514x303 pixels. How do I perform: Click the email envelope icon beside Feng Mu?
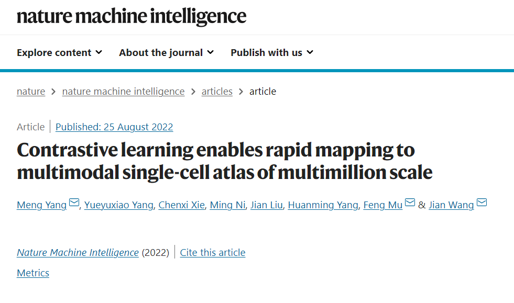tap(410, 203)
